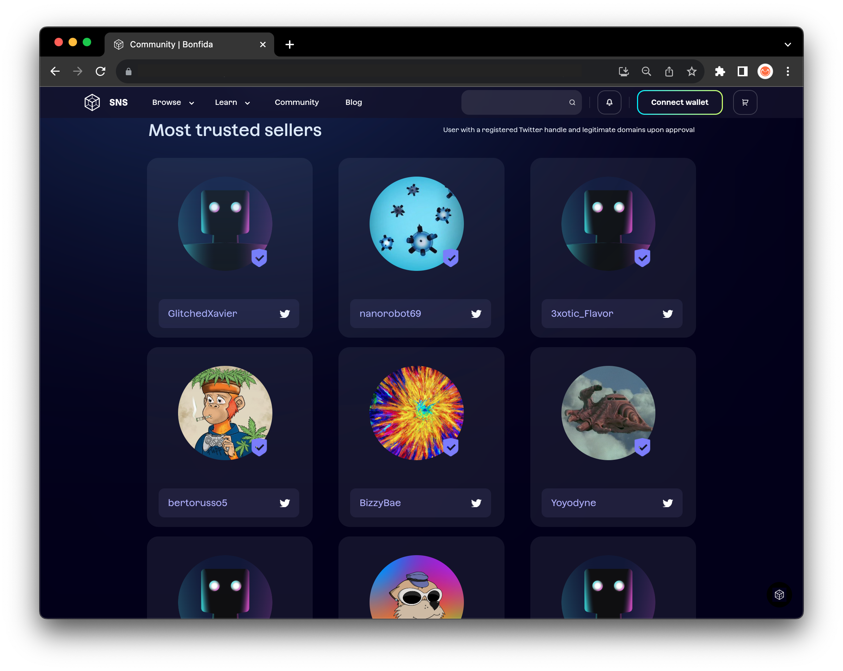Click nanorobot69's Twitter bird icon
843x671 pixels.
coord(476,314)
